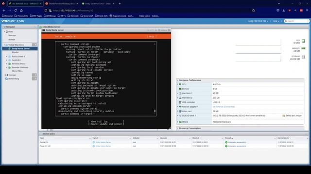
Task: Open the Help dropdown in ESXi header
Action: (x=276, y=21)
